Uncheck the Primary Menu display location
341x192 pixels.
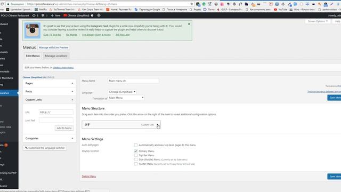click(136, 151)
